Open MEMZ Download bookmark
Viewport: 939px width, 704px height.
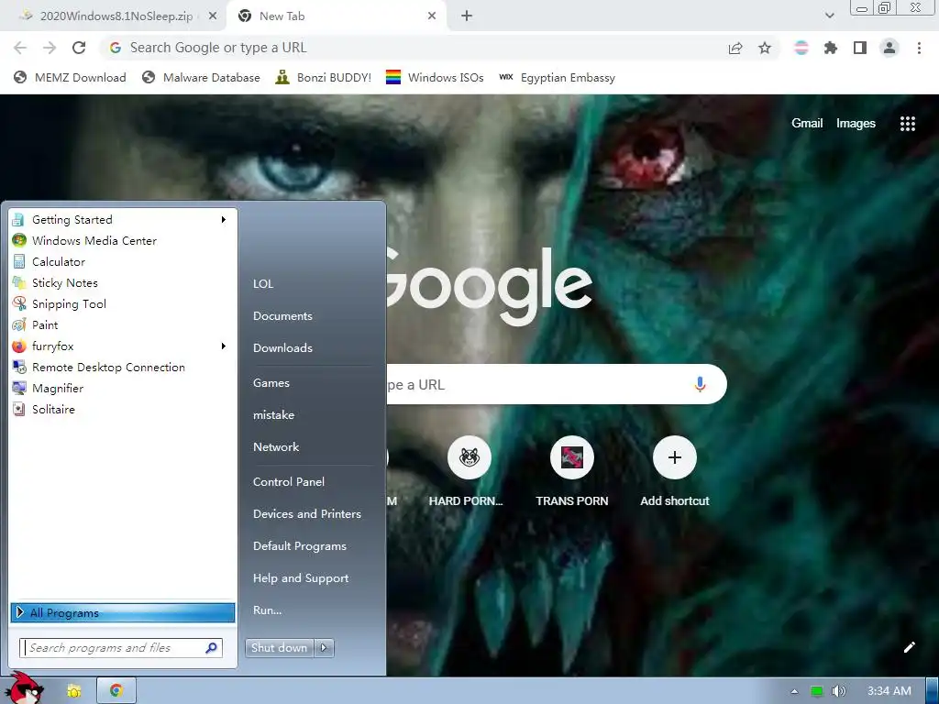tap(70, 77)
